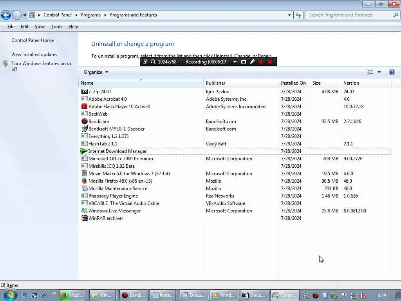The width and height of the screenshot is (401, 301).
Task: Go to Control Panel Home
Action: [33, 40]
